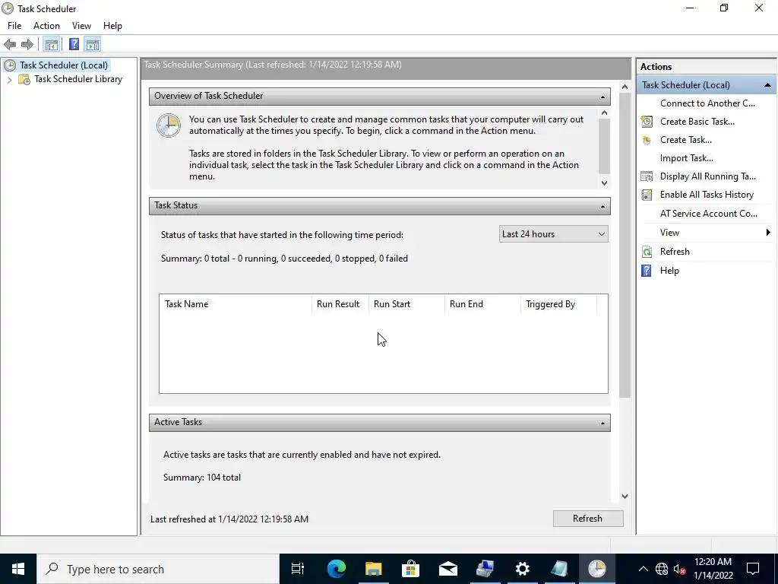Click the summary pane scroll up arrow
This screenshot has width=778, height=584.
click(625, 87)
